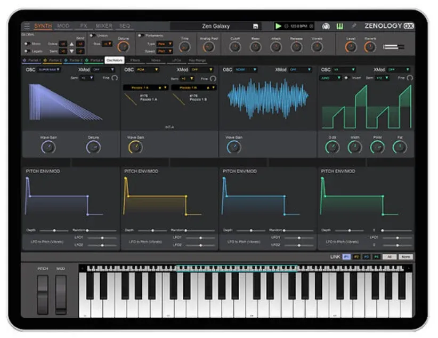438x338 pixels.
Task: Click the green keyboard icon
Action: pos(339,26)
